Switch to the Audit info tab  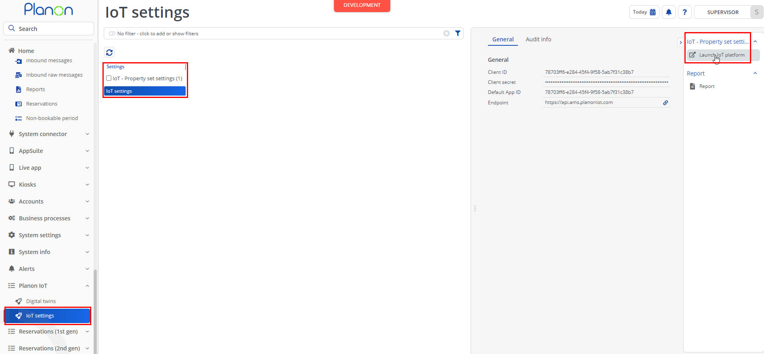(x=538, y=39)
